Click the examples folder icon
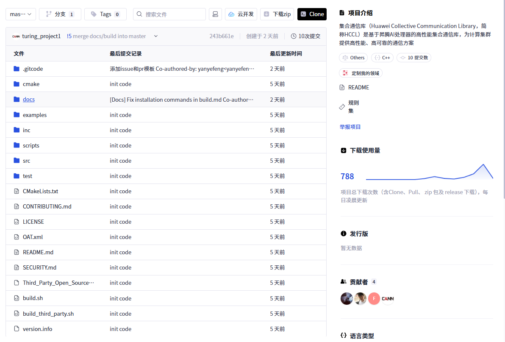This screenshot has height=342, width=505. [x=17, y=115]
